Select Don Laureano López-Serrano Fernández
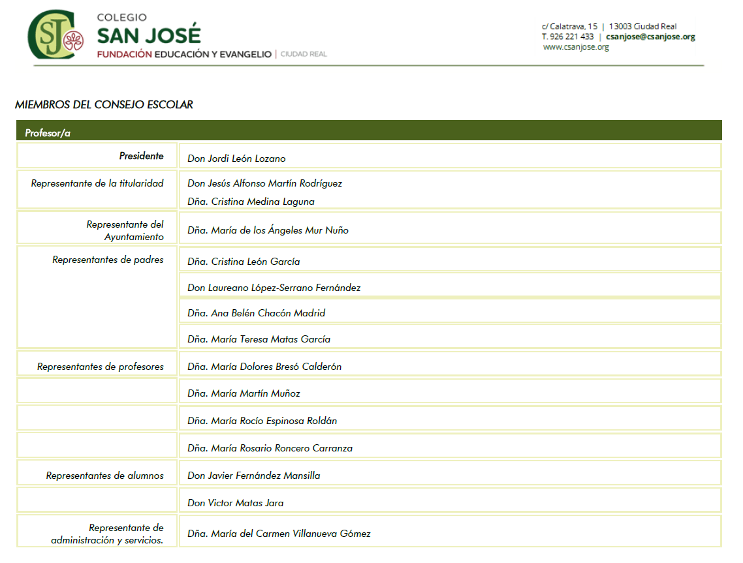743x563 pixels. point(274,288)
